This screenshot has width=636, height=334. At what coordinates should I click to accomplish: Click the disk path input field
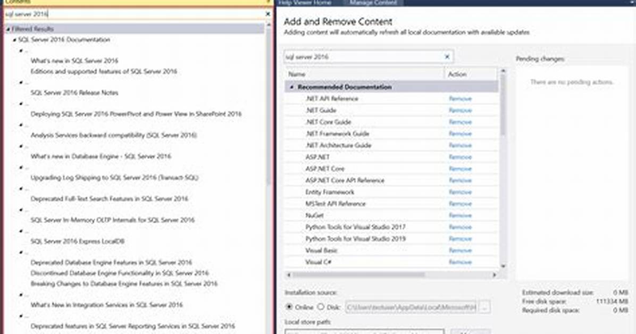411,307
